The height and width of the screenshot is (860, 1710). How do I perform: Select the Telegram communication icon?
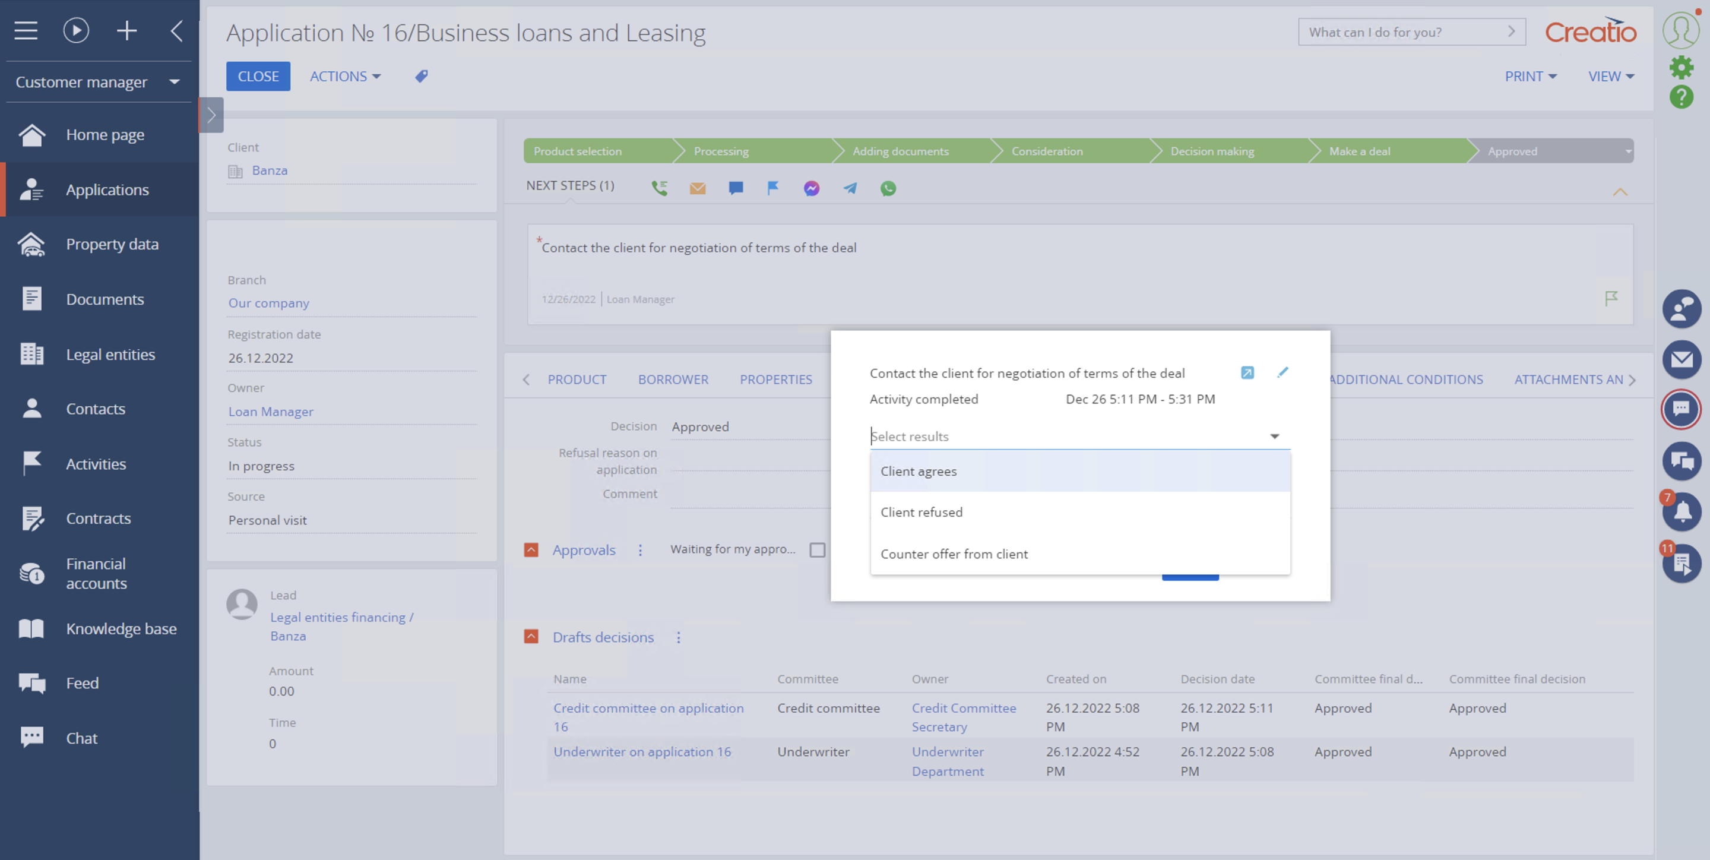tap(850, 188)
